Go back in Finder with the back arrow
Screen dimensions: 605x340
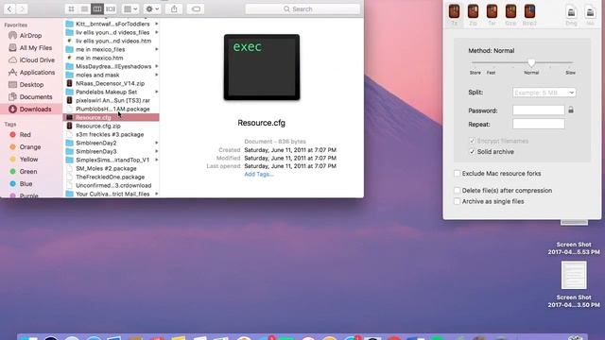(x=9, y=8)
